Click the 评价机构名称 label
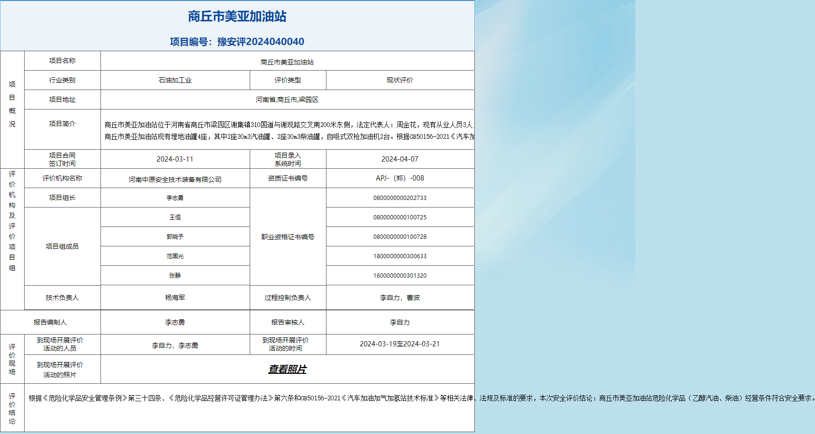 pos(62,178)
